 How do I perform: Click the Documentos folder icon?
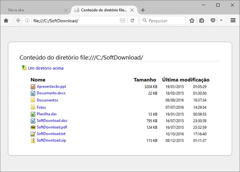[33, 100]
